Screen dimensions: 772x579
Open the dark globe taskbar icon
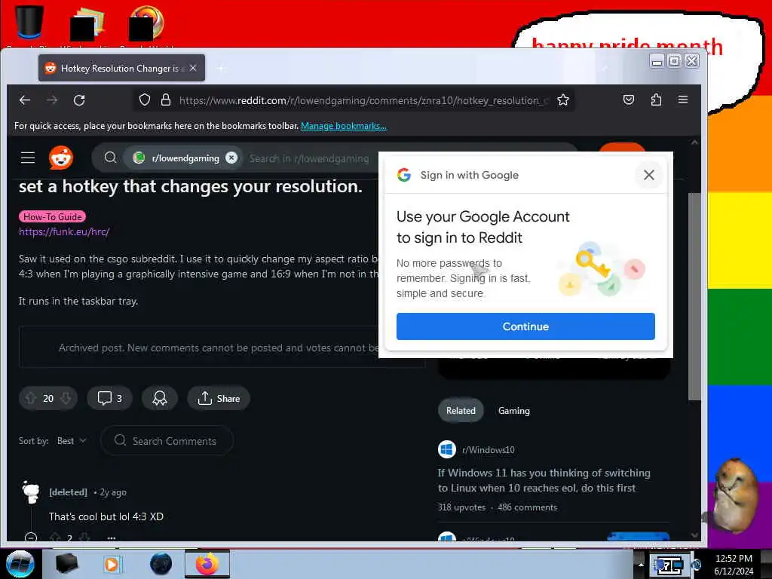(x=161, y=564)
